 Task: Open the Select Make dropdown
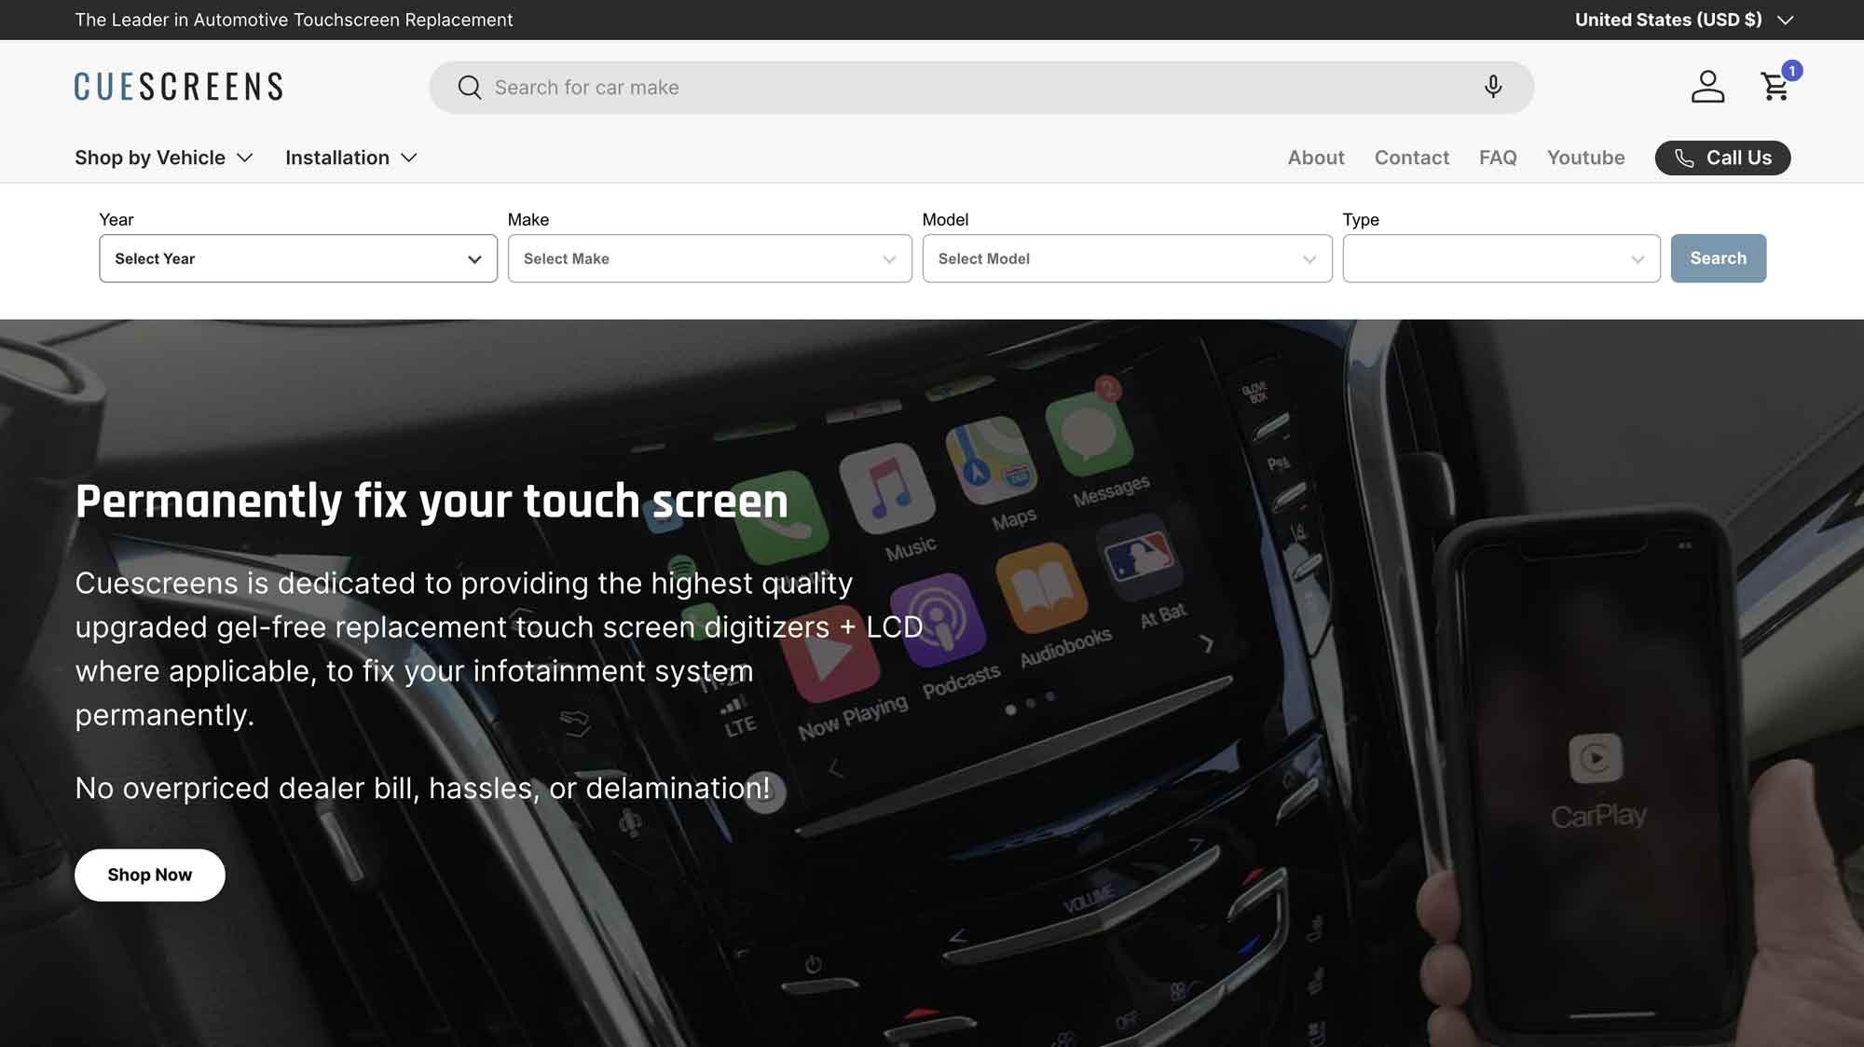(709, 258)
